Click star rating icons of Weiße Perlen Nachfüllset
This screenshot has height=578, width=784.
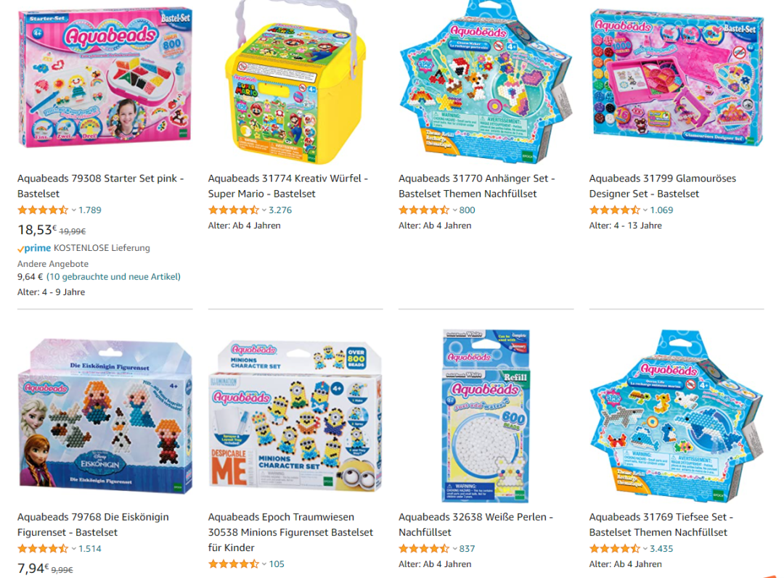click(x=424, y=549)
